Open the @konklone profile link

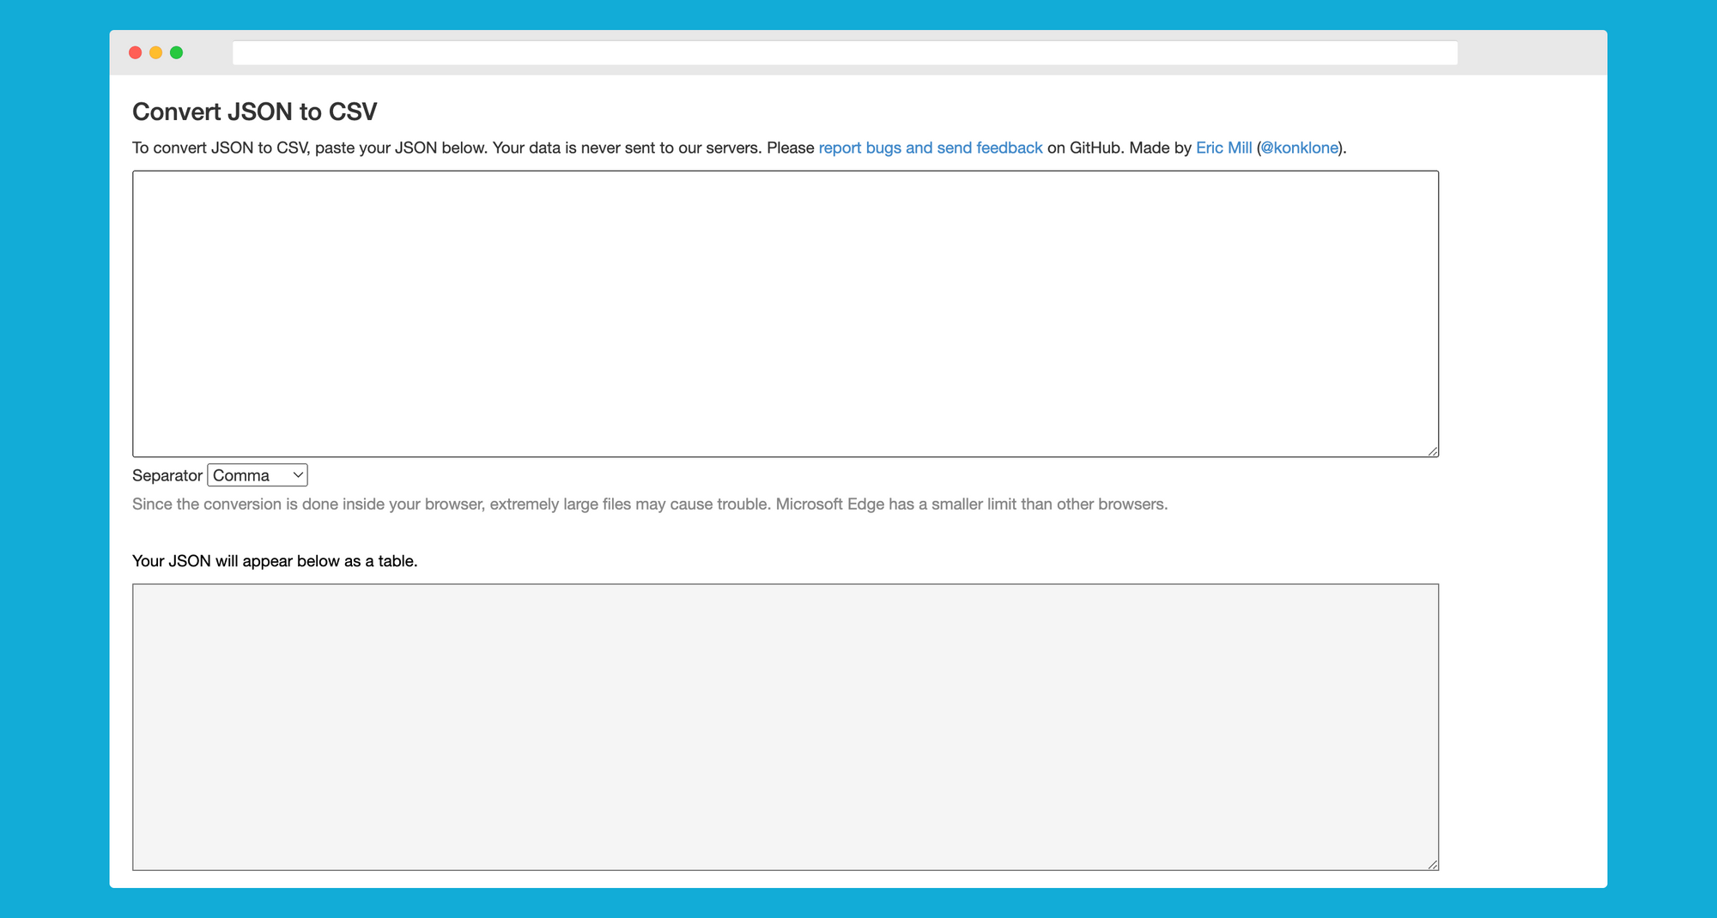pos(1299,148)
